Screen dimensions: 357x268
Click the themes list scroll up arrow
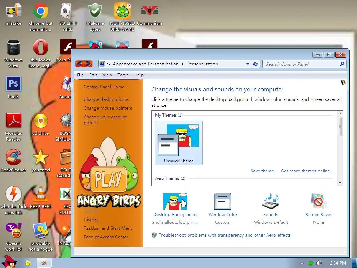340,114
